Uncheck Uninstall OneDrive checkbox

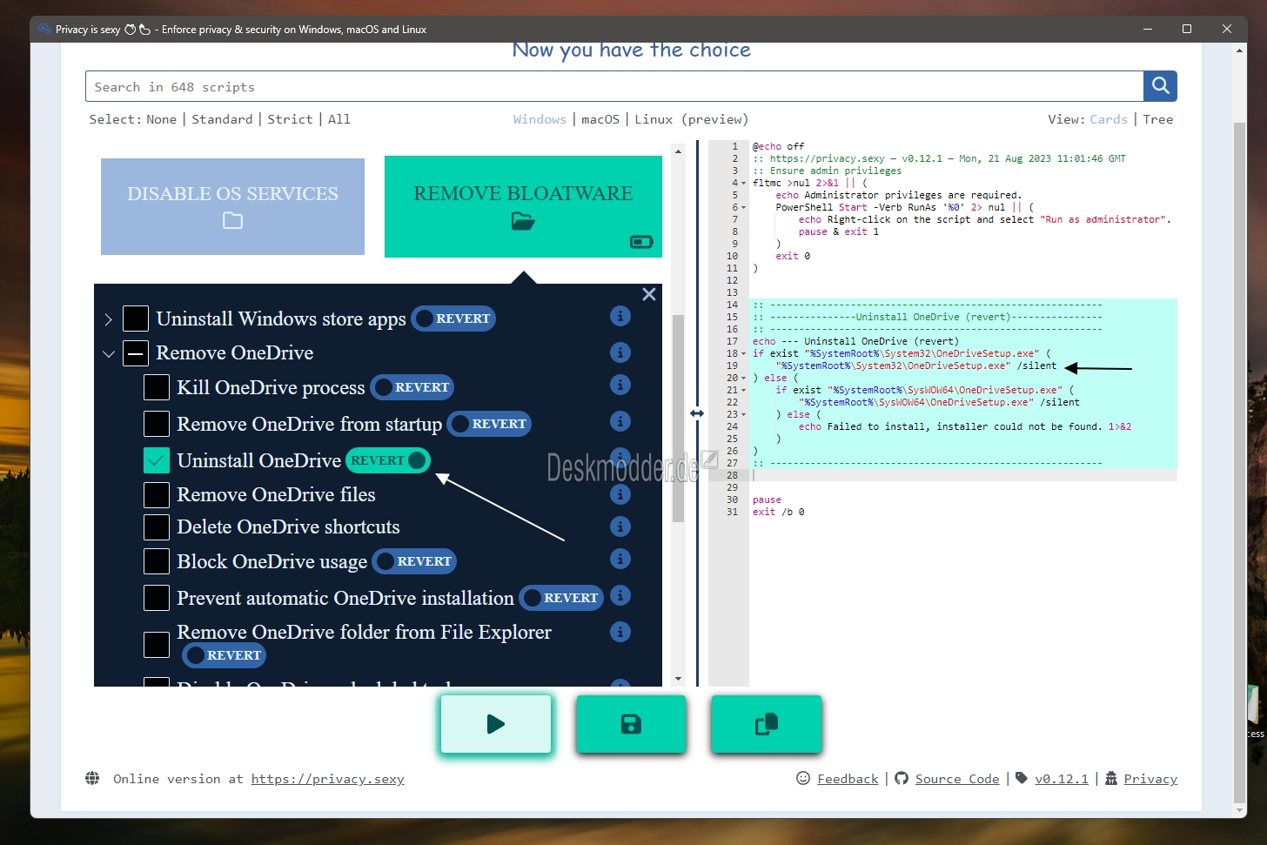[157, 460]
